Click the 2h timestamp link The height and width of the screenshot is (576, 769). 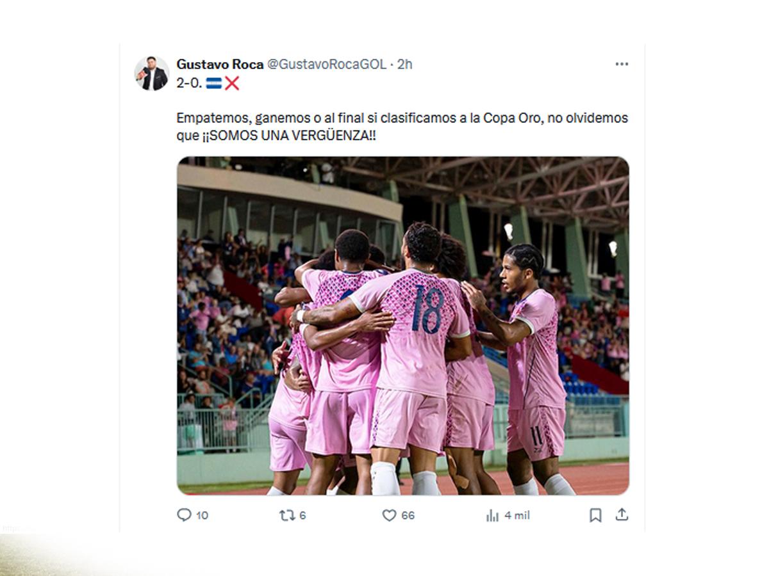405,64
